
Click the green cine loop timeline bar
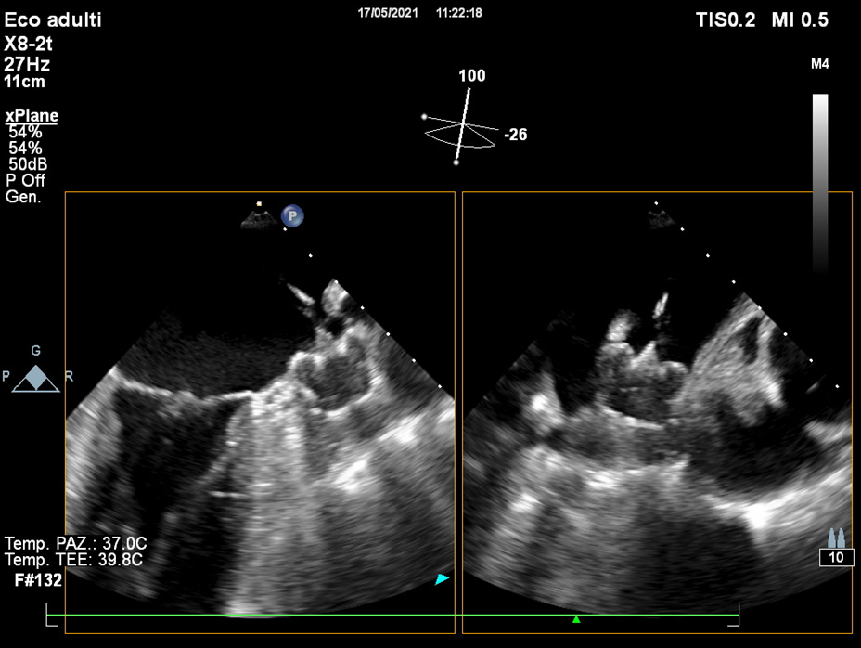point(392,615)
